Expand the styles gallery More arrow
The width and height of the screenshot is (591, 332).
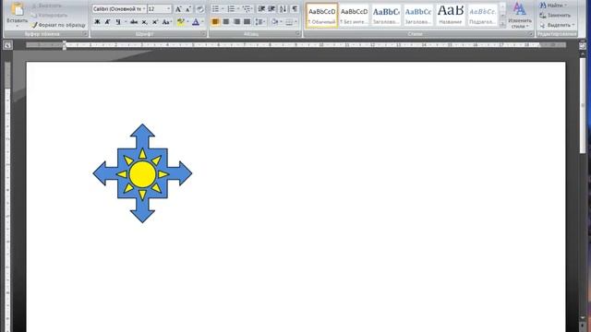tap(502, 24)
